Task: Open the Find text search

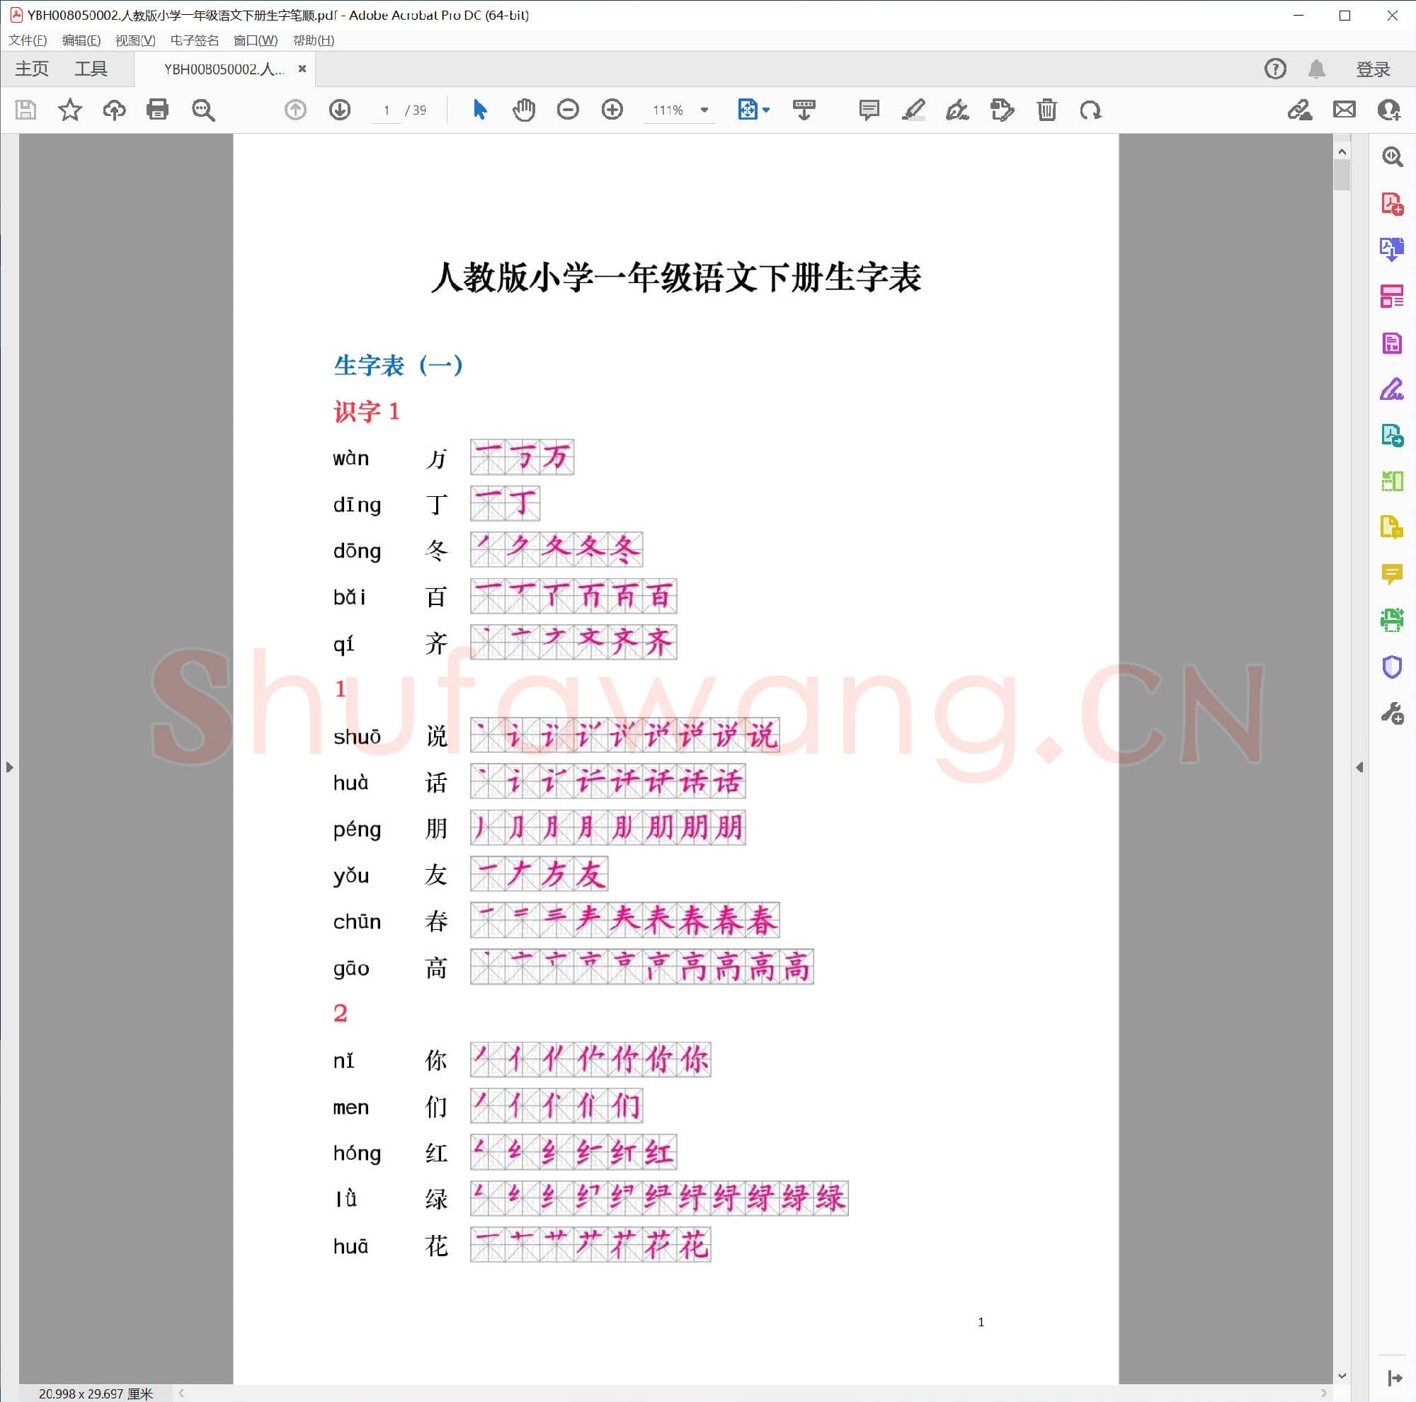Action: click(x=204, y=110)
